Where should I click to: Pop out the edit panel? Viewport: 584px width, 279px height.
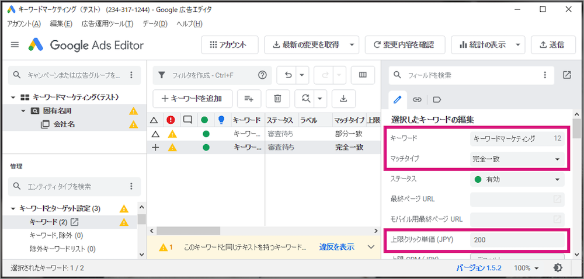(x=566, y=75)
